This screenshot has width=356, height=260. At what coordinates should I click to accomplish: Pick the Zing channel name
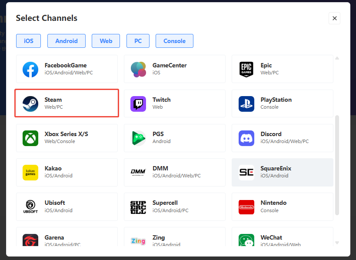click(159, 237)
